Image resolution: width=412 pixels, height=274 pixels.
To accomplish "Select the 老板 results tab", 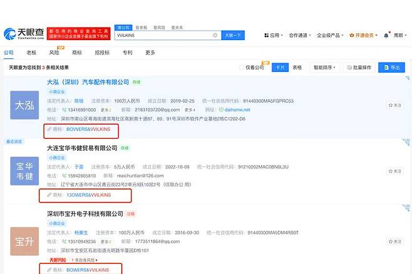I will [x=31, y=53].
